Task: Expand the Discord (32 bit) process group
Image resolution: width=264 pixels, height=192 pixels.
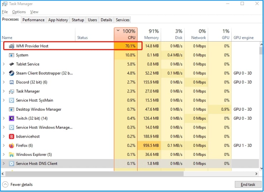Action: pos(4,82)
